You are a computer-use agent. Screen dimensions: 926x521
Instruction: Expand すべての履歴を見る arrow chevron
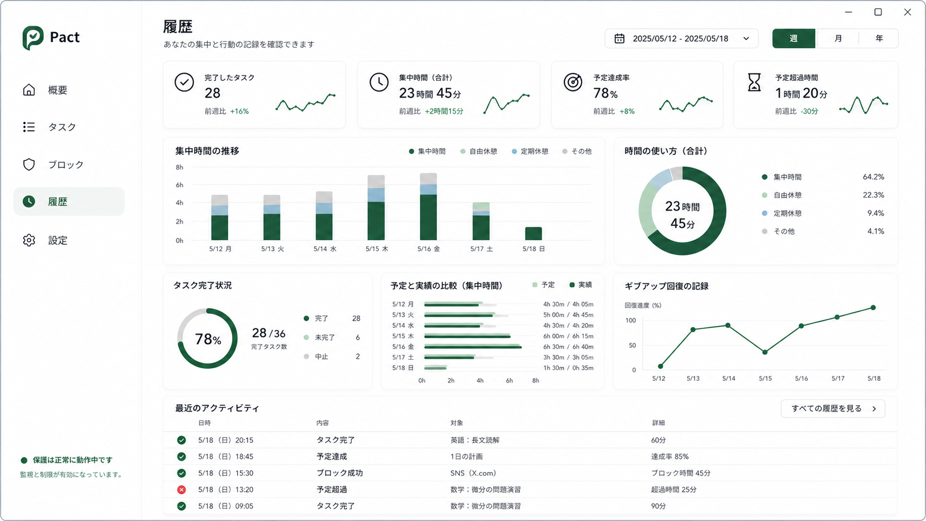pyautogui.click(x=874, y=409)
